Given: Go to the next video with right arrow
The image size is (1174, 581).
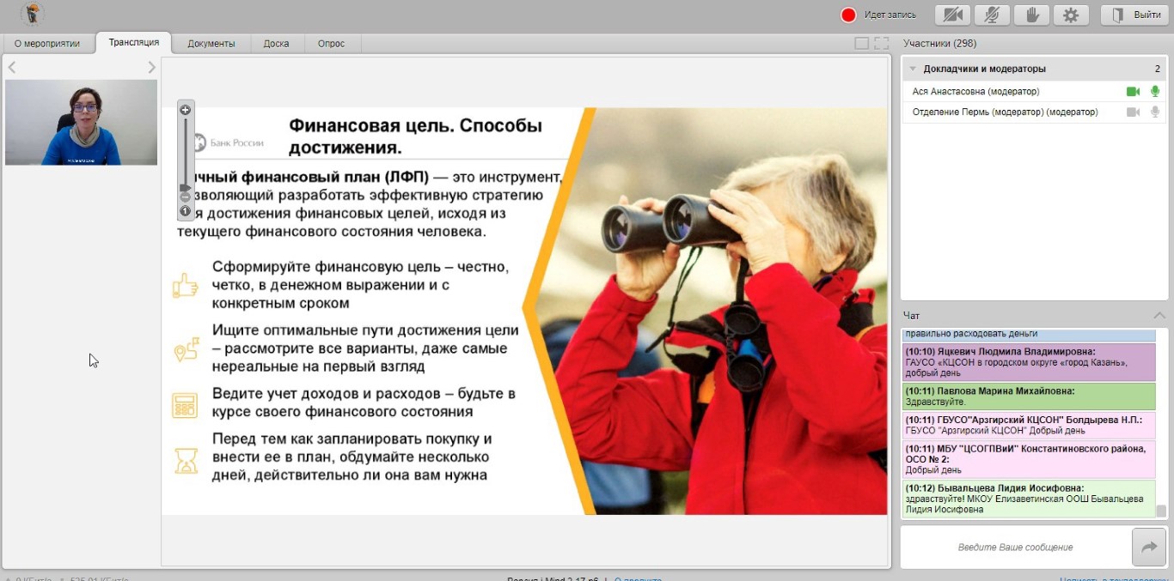Looking at the screenshot, I should click(152, 67).
